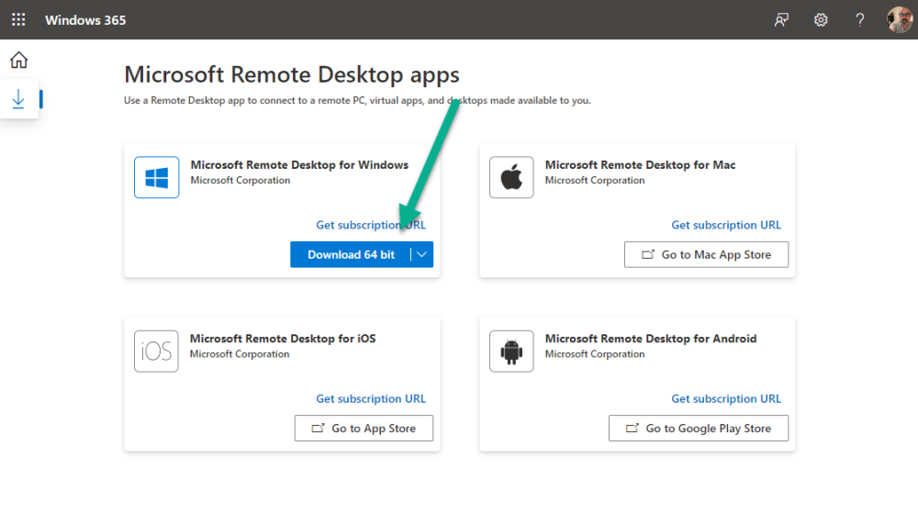Go to Home in the sidebar

pos(18,60)
